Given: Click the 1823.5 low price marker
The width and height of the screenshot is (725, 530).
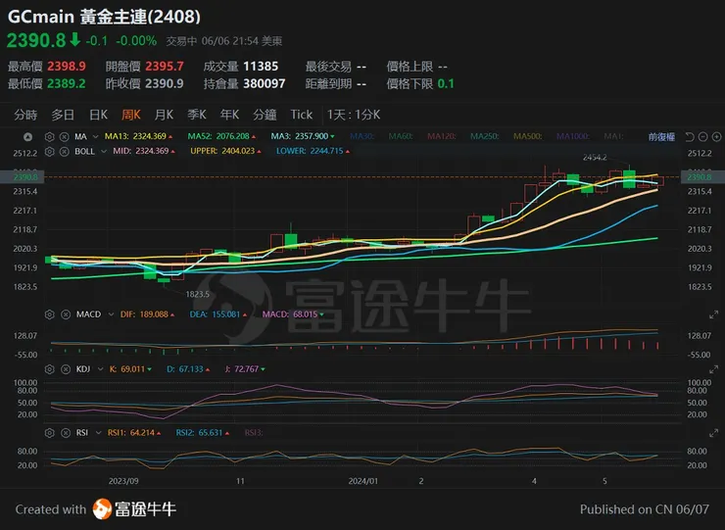Looking at the screenshot, I should pos(198,294).
